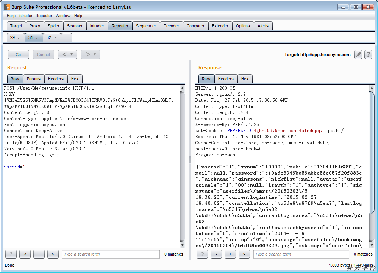Go forward in request history
This screenshot has width=378, height=273.
click(x=87, y=55)
